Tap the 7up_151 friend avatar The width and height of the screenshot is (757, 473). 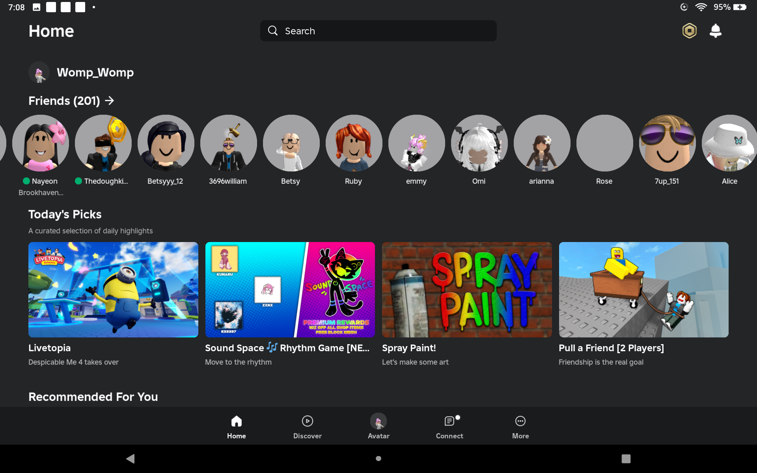tap(667, 143)
